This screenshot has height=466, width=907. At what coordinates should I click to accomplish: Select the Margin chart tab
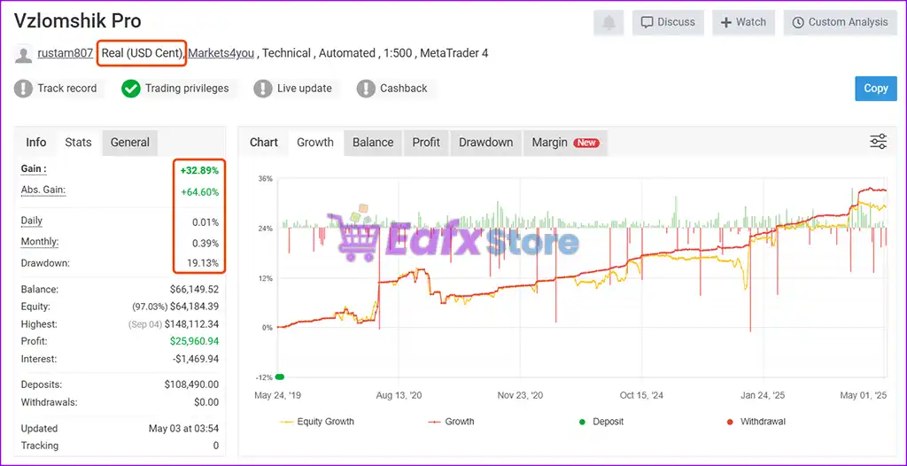coord(565,143)
